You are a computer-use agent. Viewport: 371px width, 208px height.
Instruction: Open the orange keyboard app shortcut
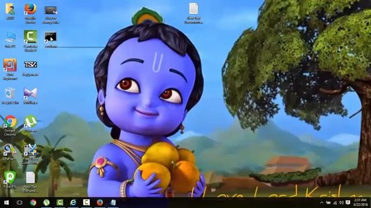pyautogui.click(x=10, y=69)
